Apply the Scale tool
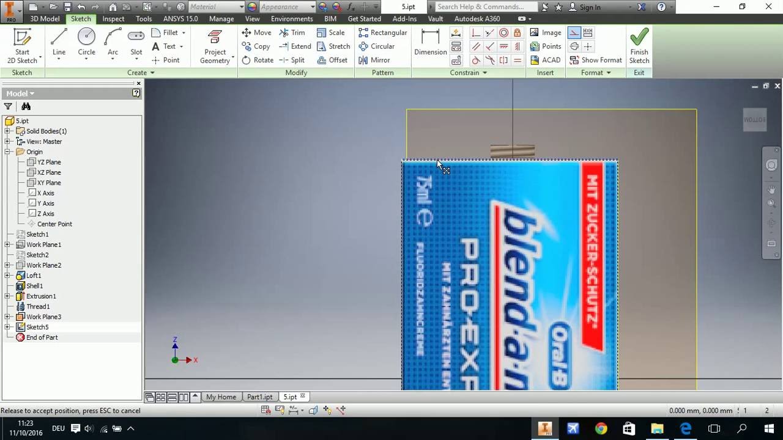Image resolution: width=783 pixels, height=440 pixels. point(331,32)
